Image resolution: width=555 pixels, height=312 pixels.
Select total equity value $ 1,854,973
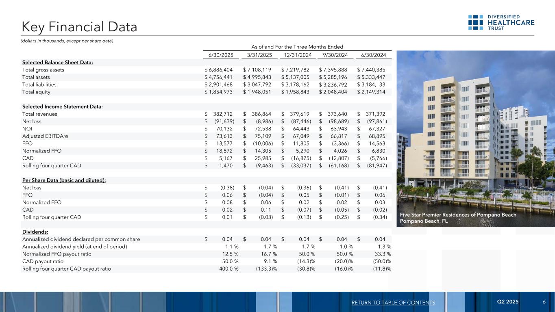click(x=220, y=92)
